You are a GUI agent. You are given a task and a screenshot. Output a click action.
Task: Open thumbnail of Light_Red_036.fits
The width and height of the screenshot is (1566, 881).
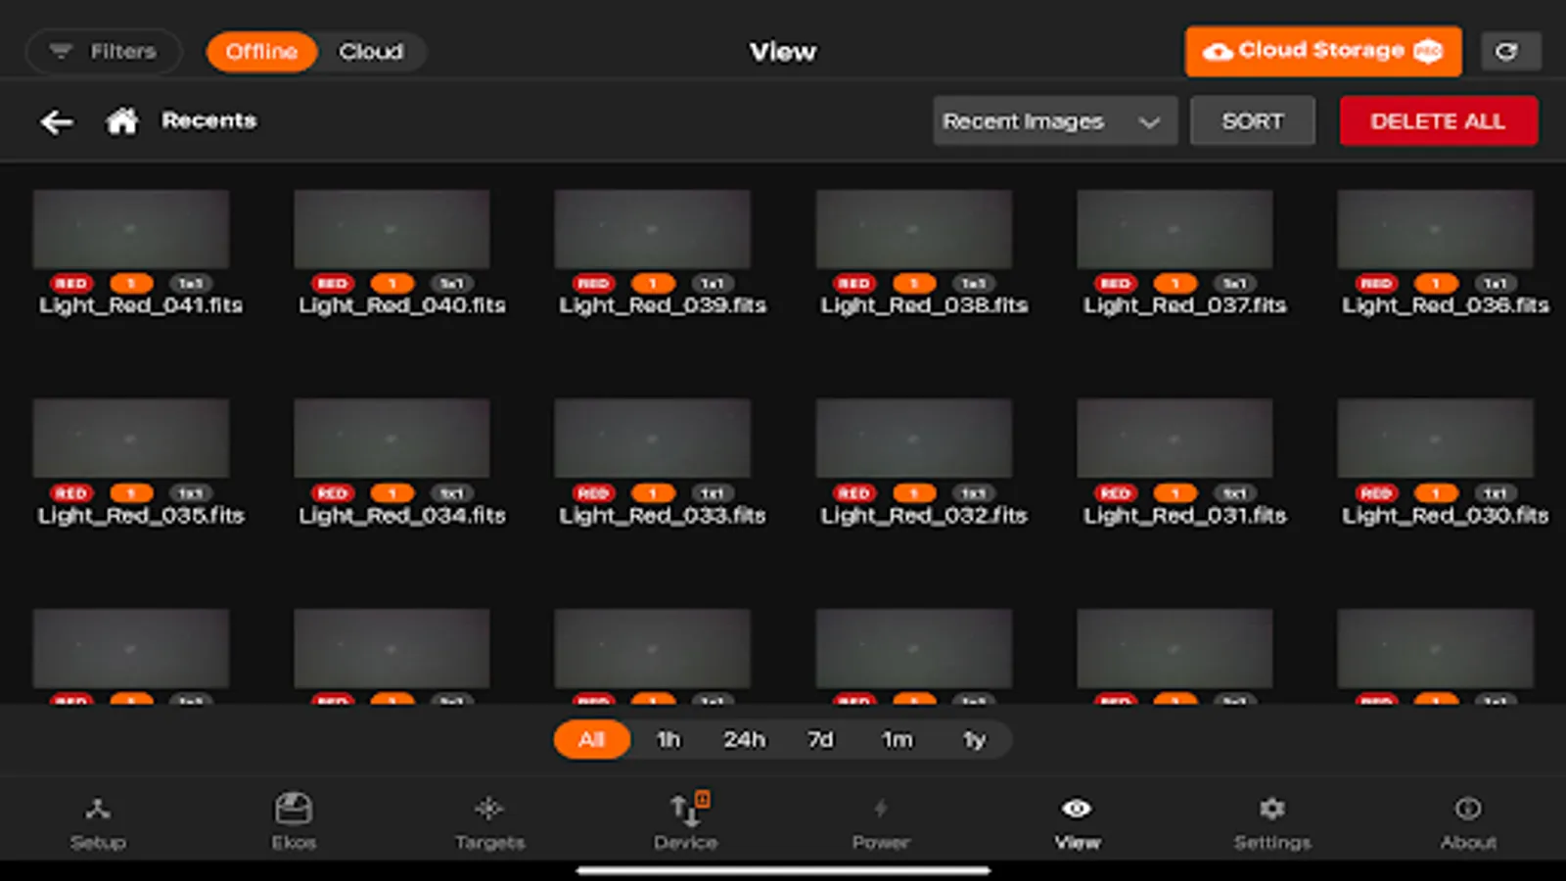point(1436,229)
